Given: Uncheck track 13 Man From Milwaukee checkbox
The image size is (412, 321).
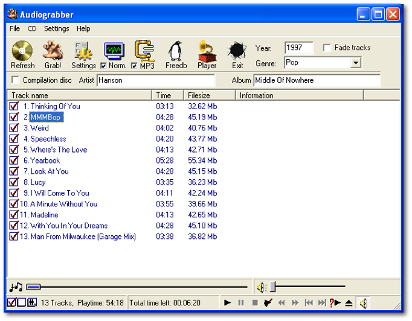Looking at the screenshot, I should 14,236.
